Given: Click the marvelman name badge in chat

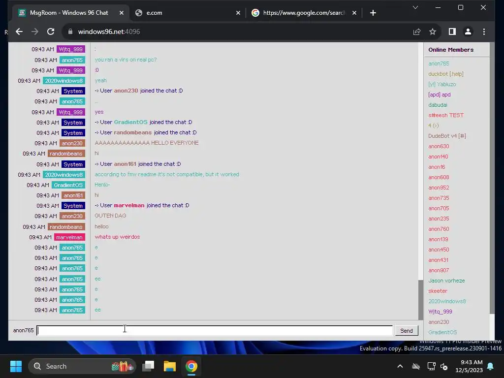Looking at the screenshot, I should (x=69, y=237).
